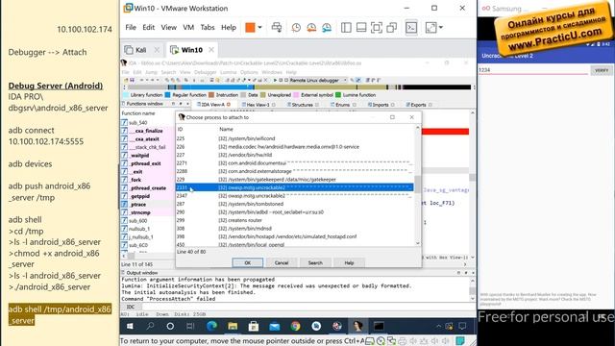
Task: Select process 2347 owasp.mstg.uncrackable2
Action: tap(295, 196)
